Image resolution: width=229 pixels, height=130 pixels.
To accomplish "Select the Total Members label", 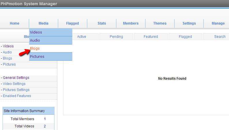I will [22, 119].
